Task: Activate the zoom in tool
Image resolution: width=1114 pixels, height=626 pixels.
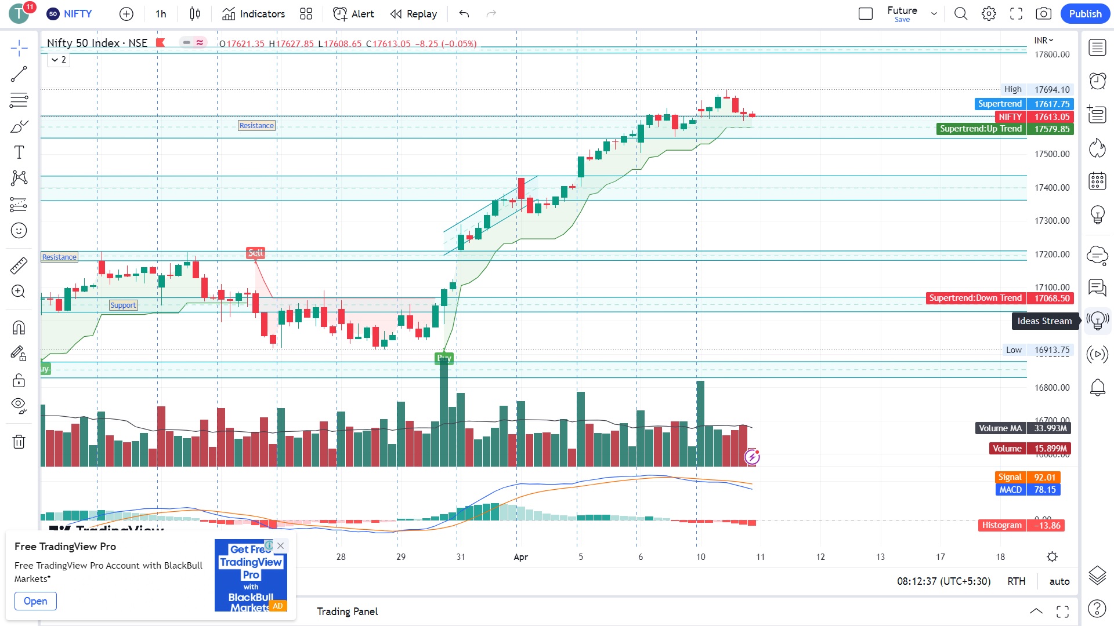Action: pyautogui.click(x=19, y=292)
